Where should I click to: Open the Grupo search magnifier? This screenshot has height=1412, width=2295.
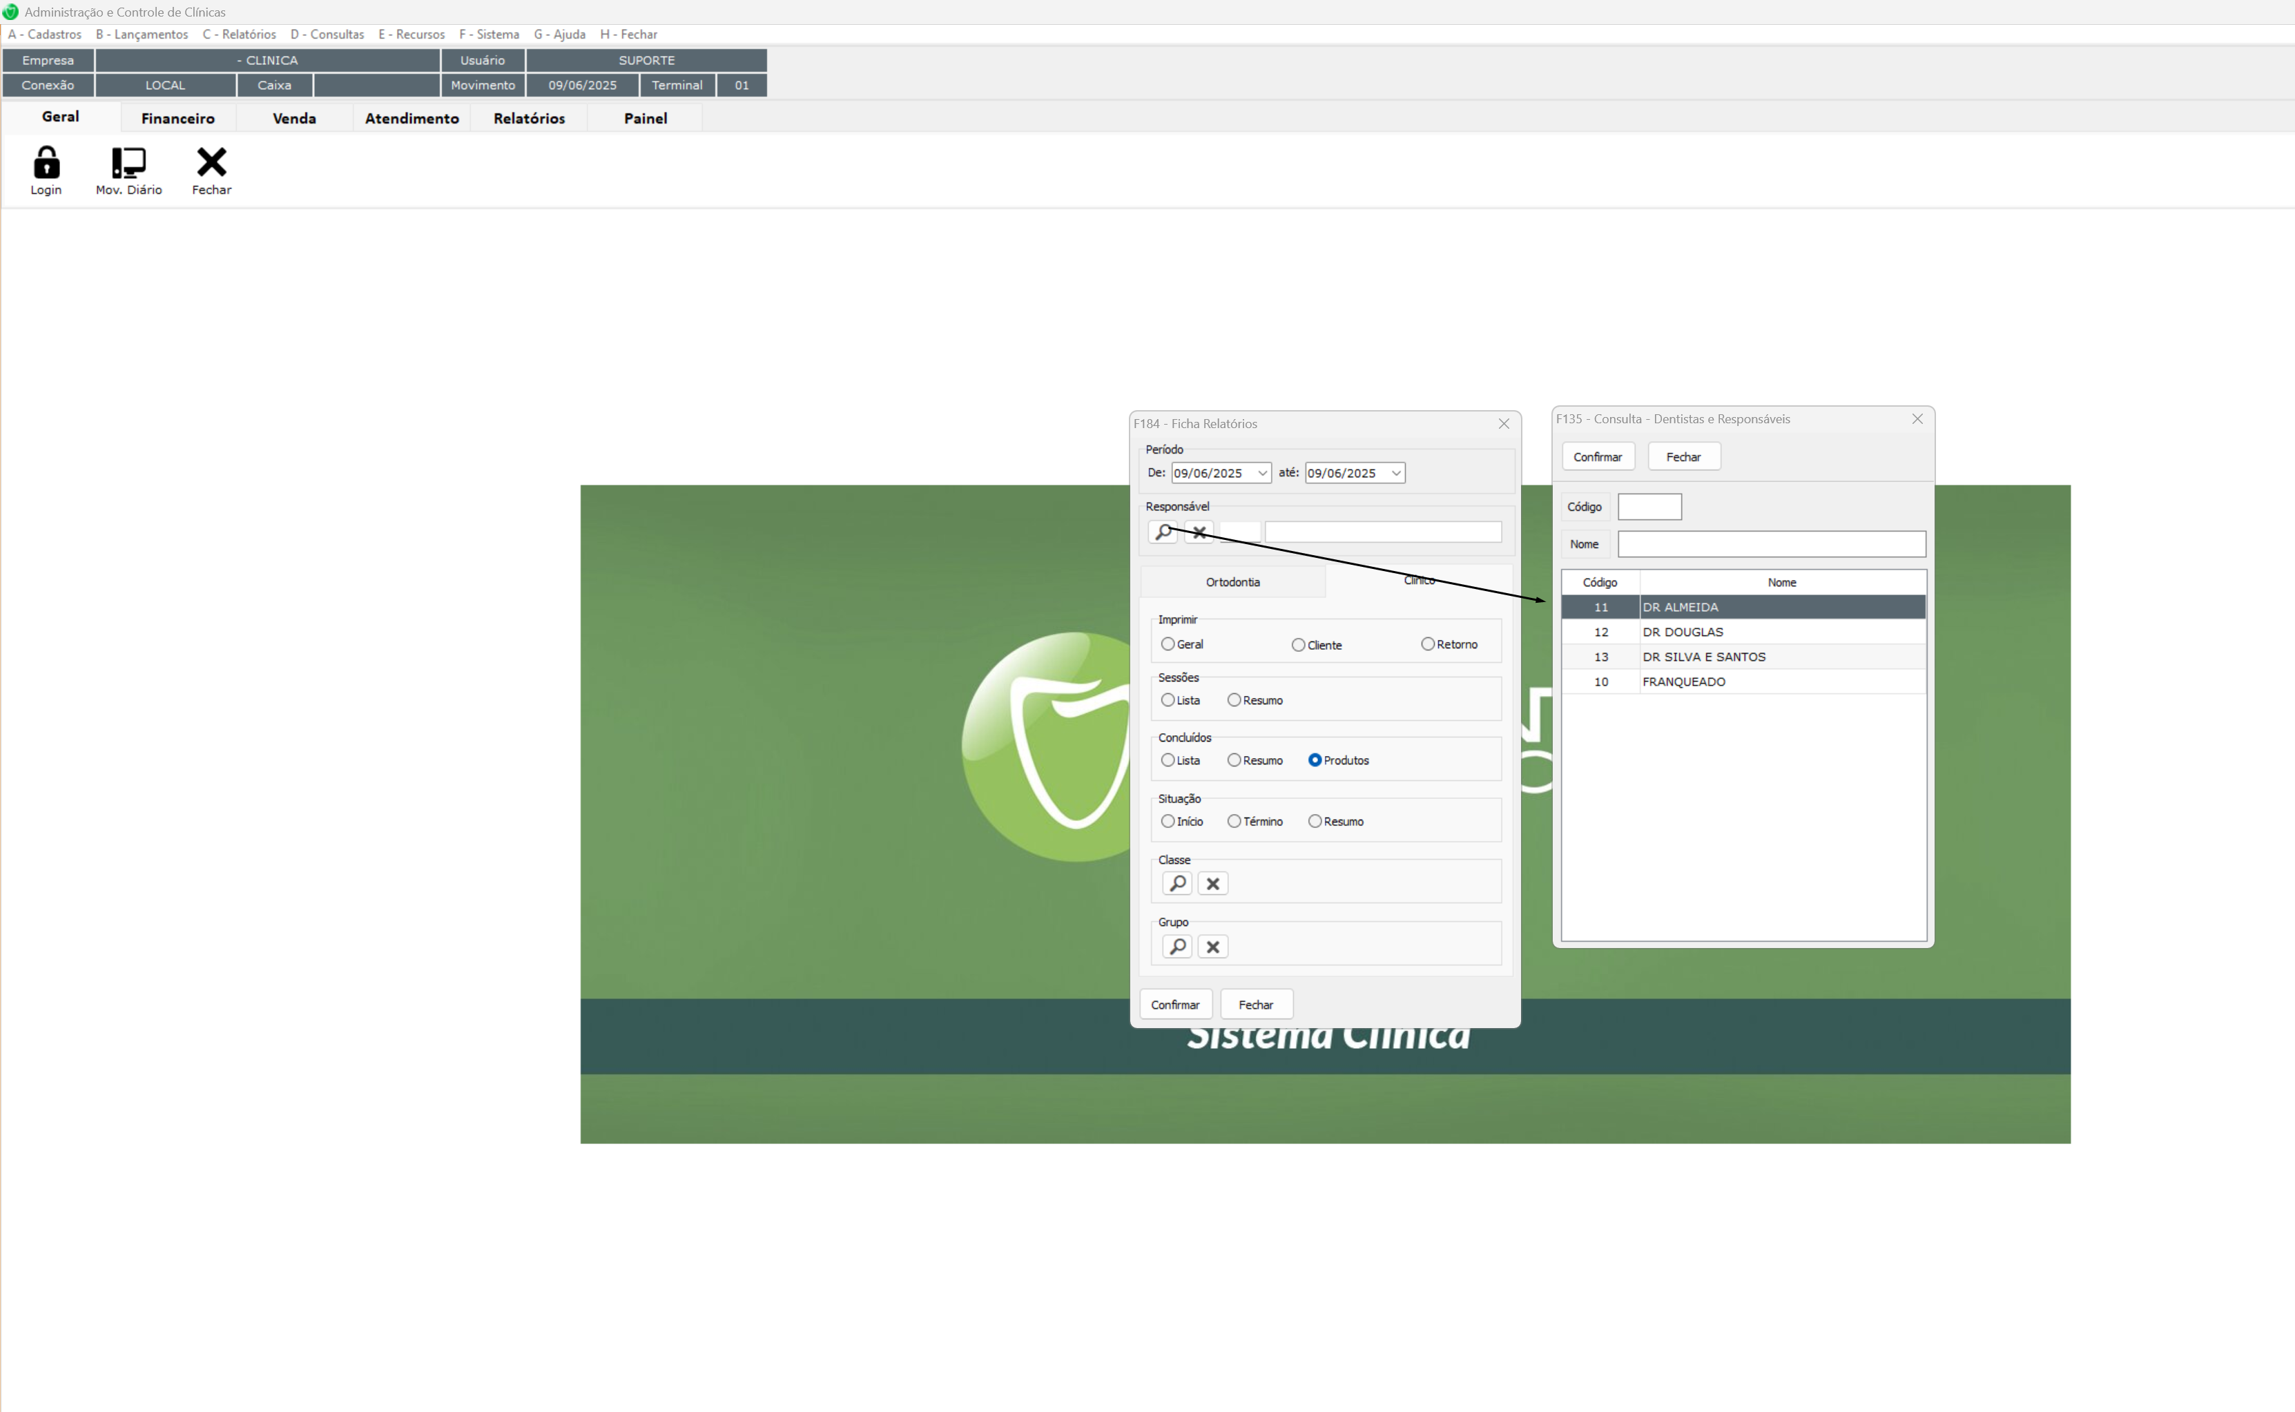(x=1177, y=947)
